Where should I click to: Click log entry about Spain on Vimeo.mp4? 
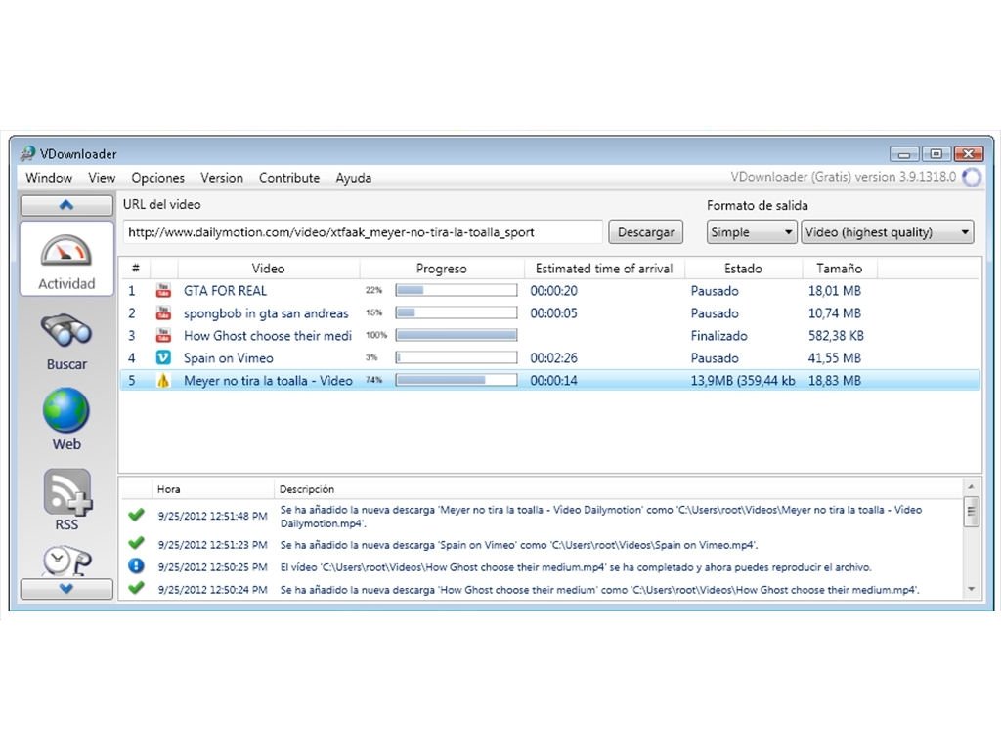[518, 545]
